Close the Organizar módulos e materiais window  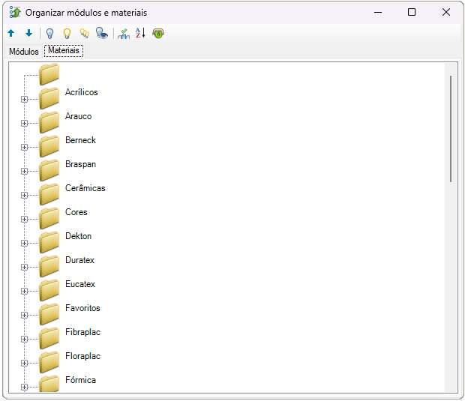(446, 13)
